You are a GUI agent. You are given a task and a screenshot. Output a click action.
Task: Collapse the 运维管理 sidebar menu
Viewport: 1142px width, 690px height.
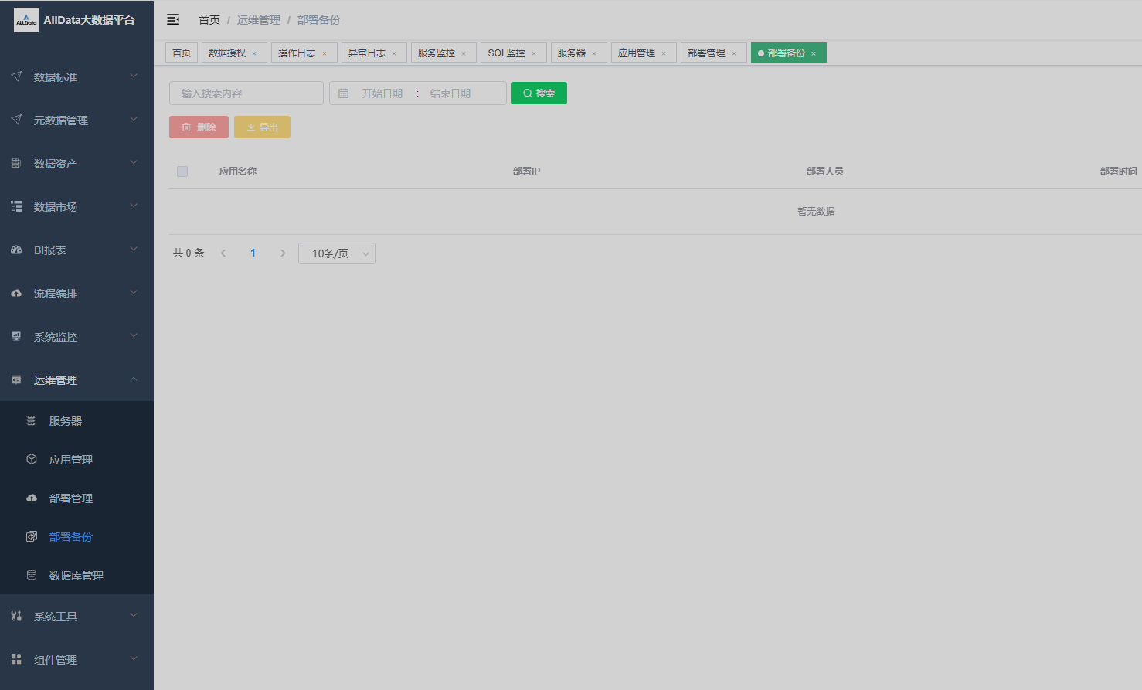tap(76, 380)
